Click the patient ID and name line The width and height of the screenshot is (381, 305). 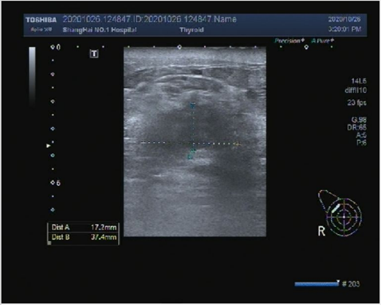click(x=149, y=19)
